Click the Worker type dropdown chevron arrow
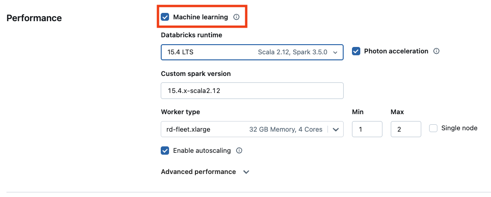Image resolution: width=491 pixels, height=197 pixels. pyautogui.click(x=336, y=129)
